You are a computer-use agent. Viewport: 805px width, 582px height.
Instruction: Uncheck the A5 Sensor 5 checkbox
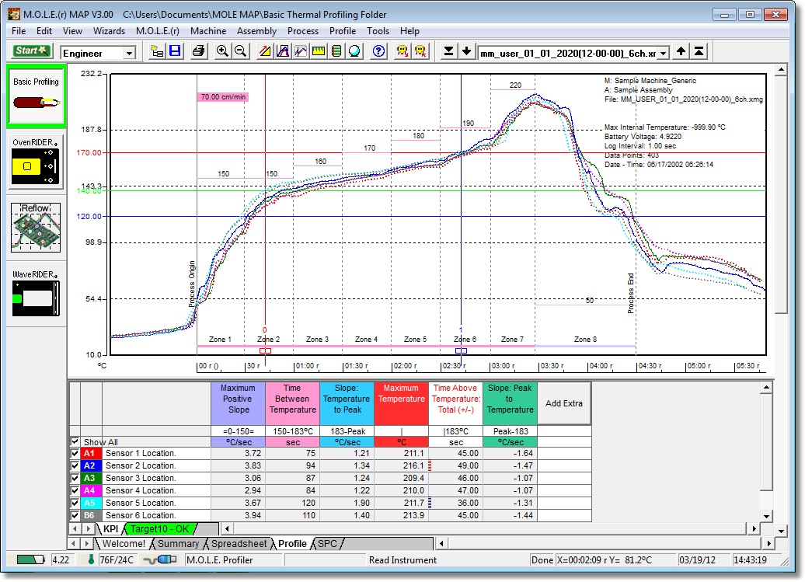(75, 503)
